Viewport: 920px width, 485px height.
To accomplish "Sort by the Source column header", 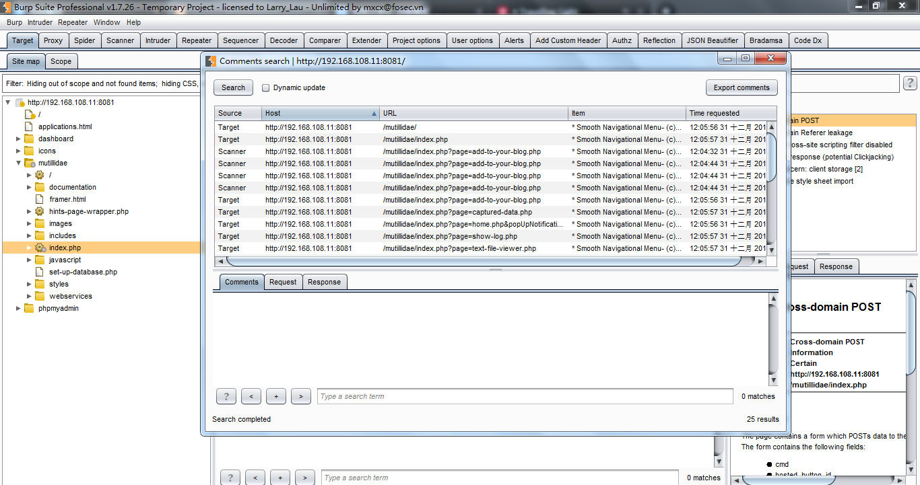I will pyautogui.click(x=238, y=113).
